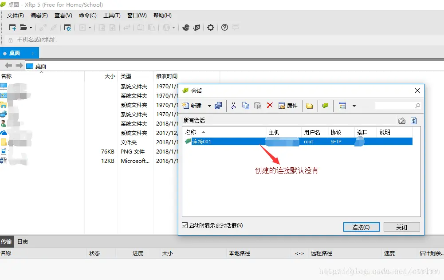Switch to the 日志 tab
The width and height of the screenshot is (444, 280).
[23, 242]
